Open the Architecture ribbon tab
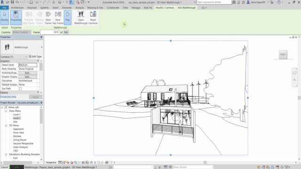Screen dimensions: 301x169 pos(17,8)
